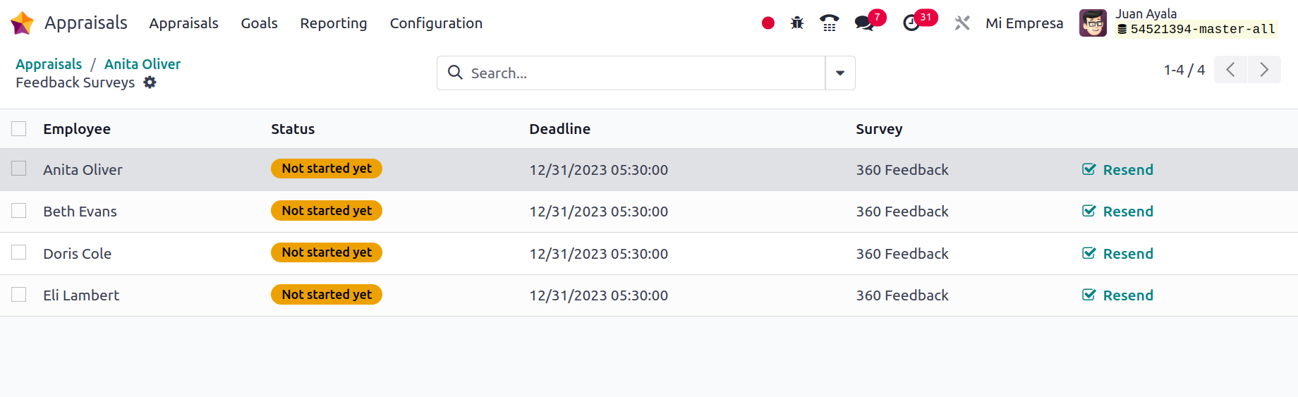Open the Mi Empresa company switcher
The width and height of the screenshot is (1298, 397).
pyautogui.click(x=1024, y=23)
